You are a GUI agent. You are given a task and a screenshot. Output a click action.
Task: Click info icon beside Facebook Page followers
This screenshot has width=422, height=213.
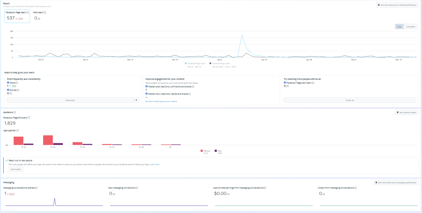point(29,117)
